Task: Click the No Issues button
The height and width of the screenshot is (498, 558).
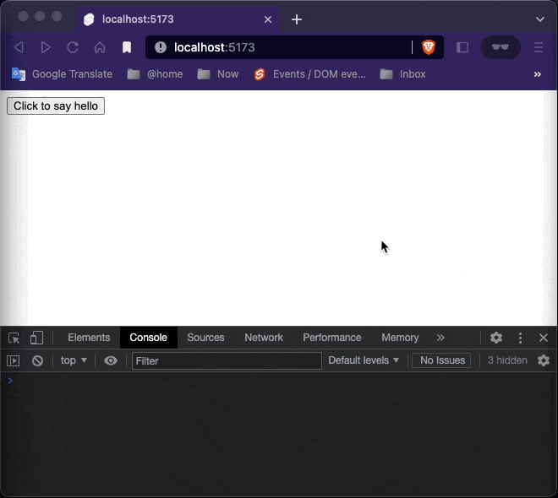Action: click(441, 360)
